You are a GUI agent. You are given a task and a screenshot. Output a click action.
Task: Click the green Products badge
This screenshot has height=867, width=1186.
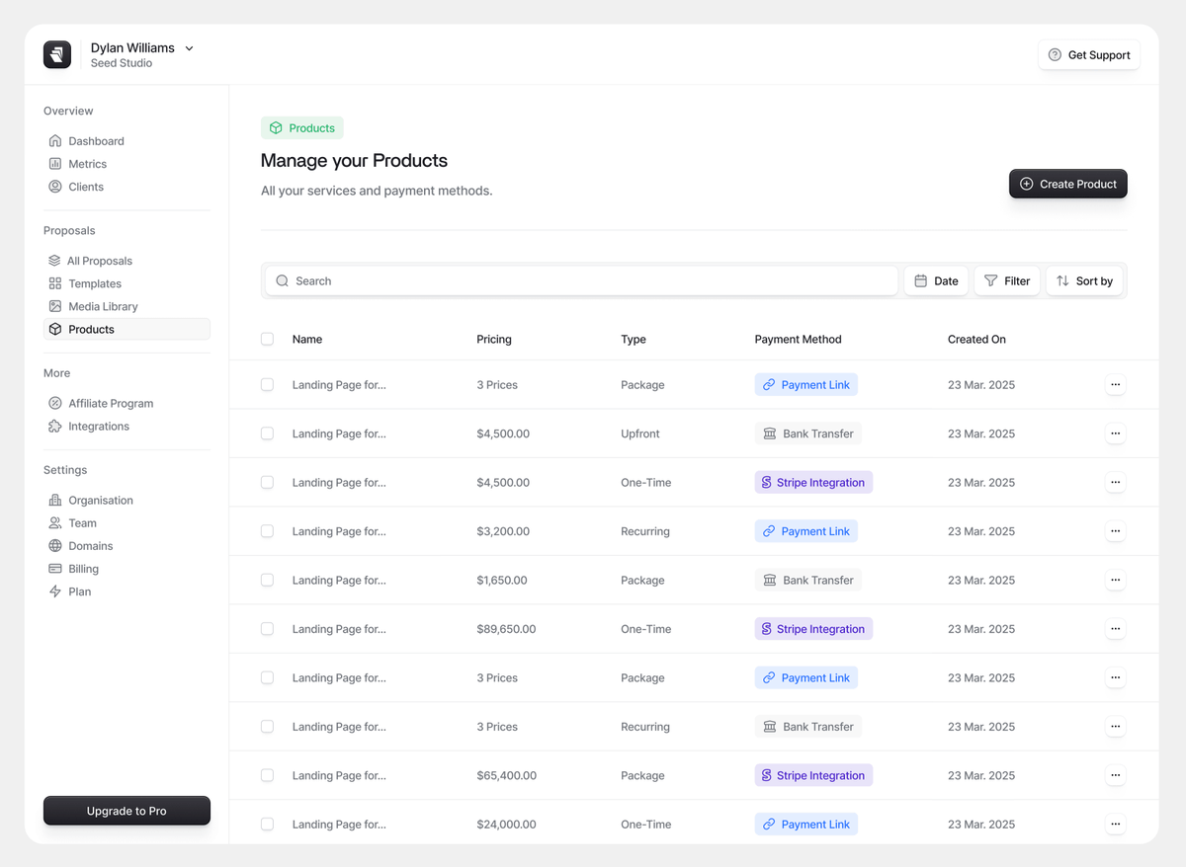point(302,128)
